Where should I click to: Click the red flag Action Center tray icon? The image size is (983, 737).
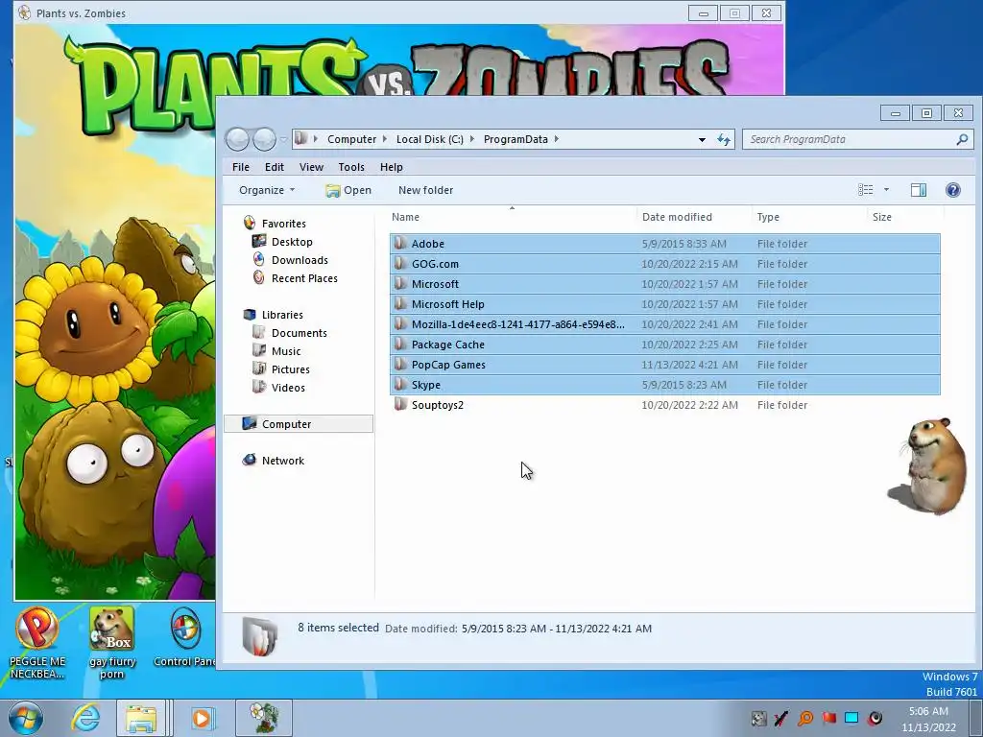pyautogui.click(x=828, y=718)
